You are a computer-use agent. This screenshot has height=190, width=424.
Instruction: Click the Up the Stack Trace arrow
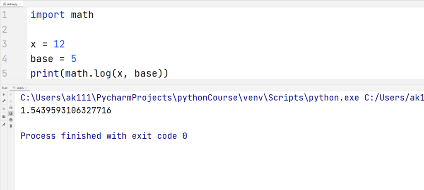pos(11,95)
